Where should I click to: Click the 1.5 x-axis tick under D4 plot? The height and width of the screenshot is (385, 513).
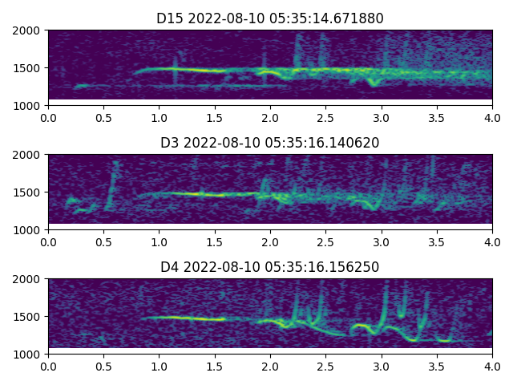(215, 366)
